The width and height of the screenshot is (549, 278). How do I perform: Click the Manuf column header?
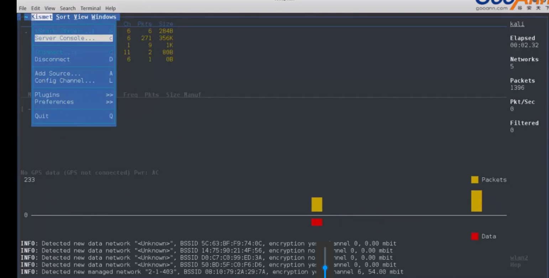[192, 95]
